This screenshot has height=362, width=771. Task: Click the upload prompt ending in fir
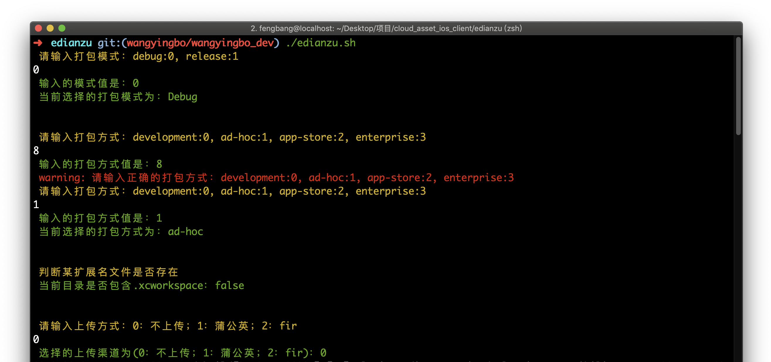(x=168, y=326)
